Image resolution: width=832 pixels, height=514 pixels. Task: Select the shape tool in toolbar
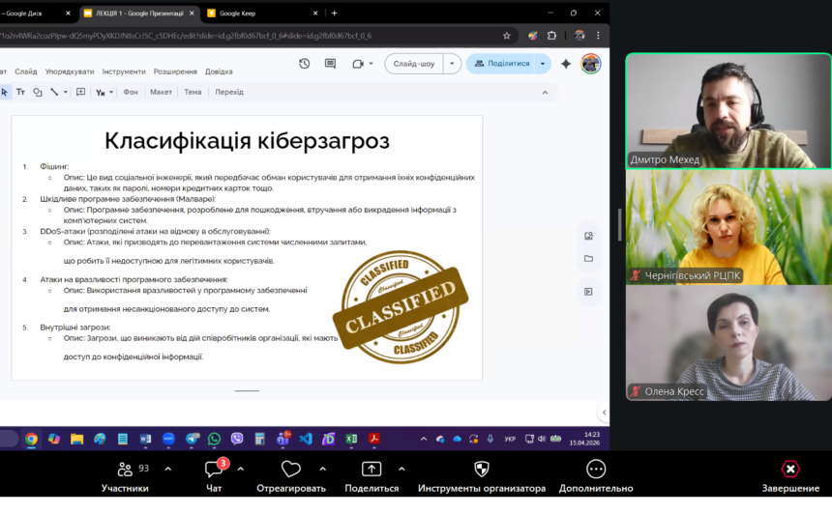click(x=38, y=92)
